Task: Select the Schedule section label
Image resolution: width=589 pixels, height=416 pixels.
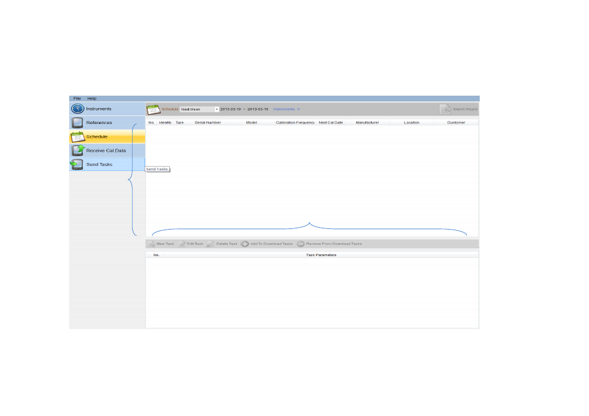Action: point(97,136)
